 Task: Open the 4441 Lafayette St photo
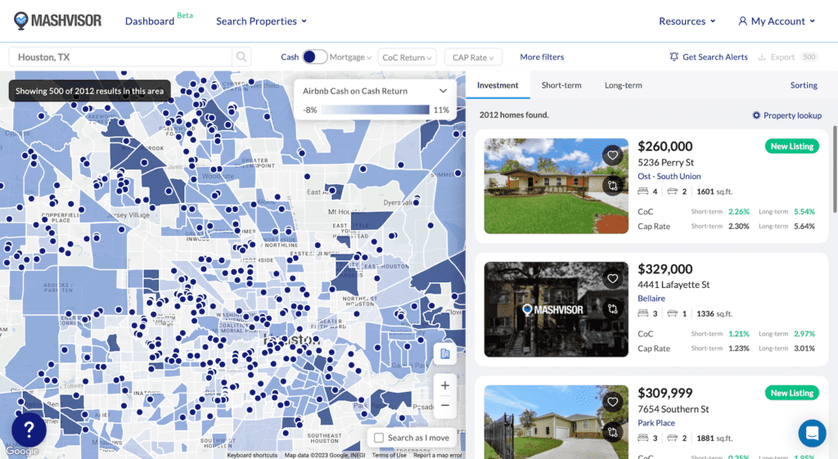(556, 308)
